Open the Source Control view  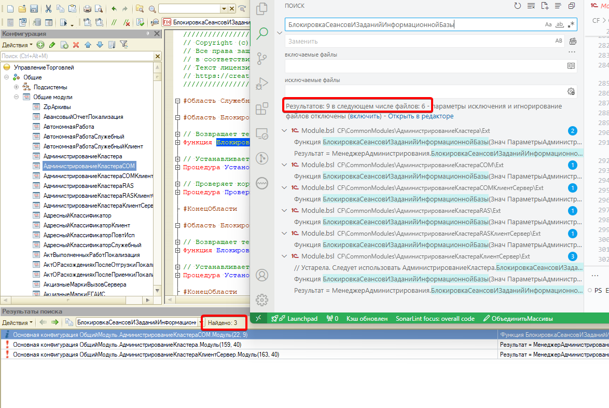pos(262,59)
